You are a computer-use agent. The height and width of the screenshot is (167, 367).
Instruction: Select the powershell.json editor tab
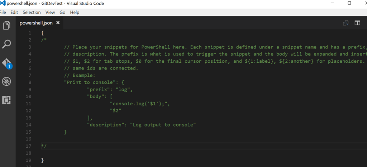point(39,23)
